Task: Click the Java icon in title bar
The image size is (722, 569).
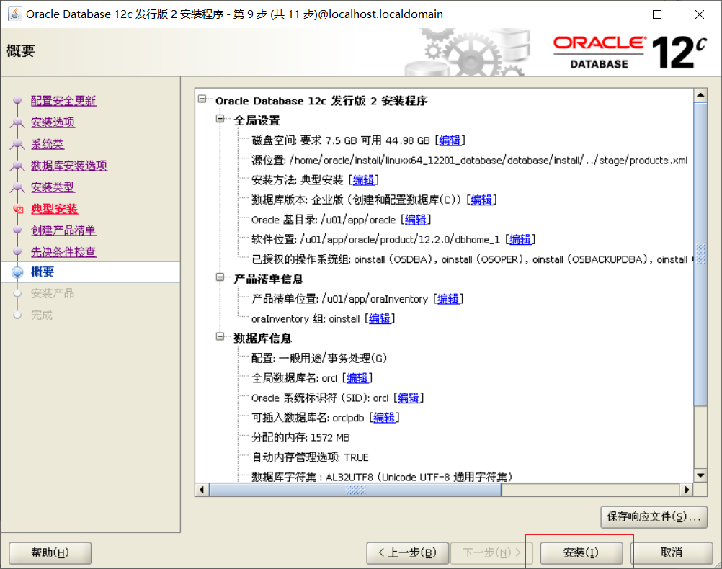Action: [x=14, y=14]
